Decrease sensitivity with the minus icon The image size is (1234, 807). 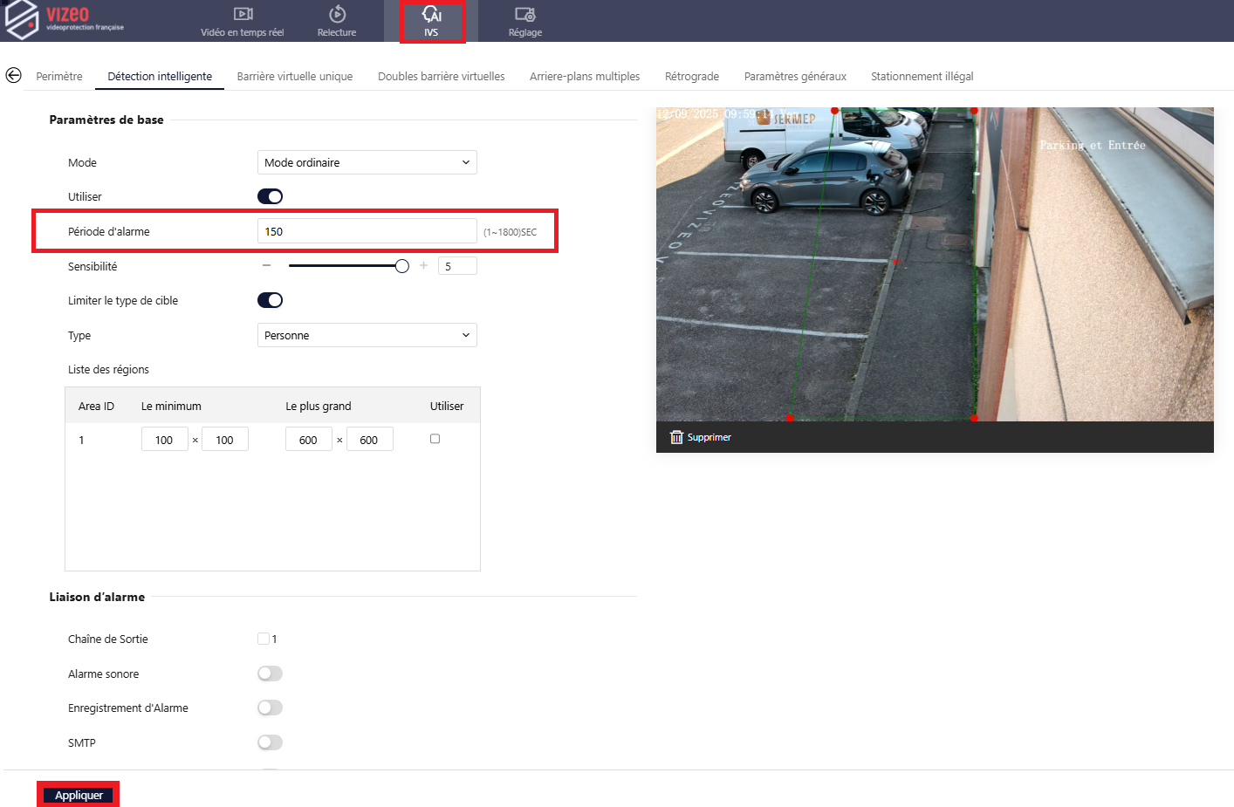pos(267,266)
